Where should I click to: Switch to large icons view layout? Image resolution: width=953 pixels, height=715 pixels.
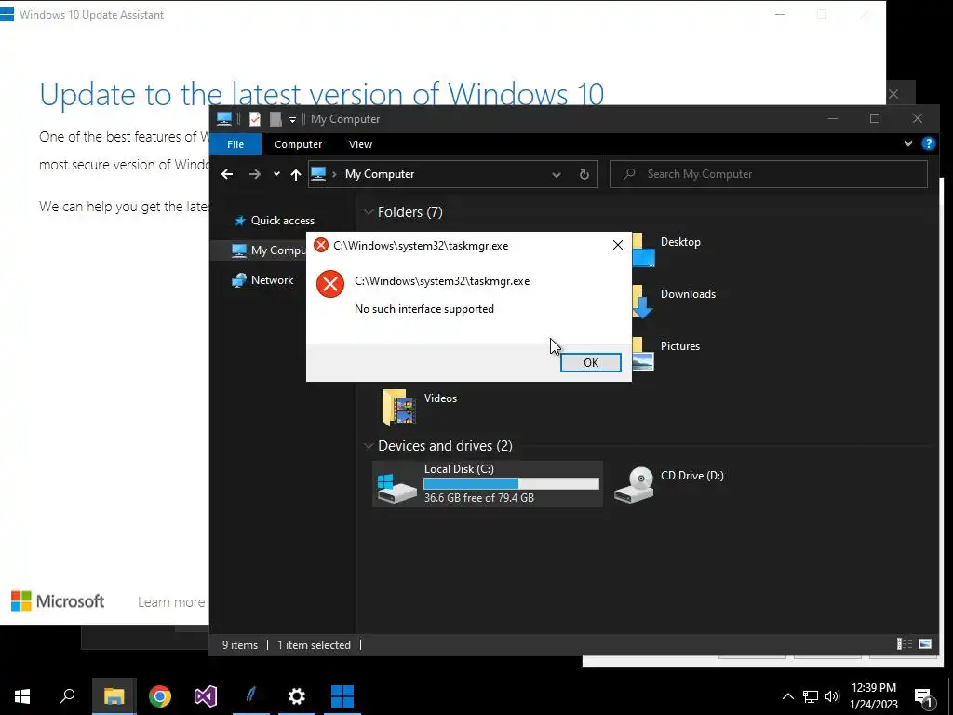(925, 644)
